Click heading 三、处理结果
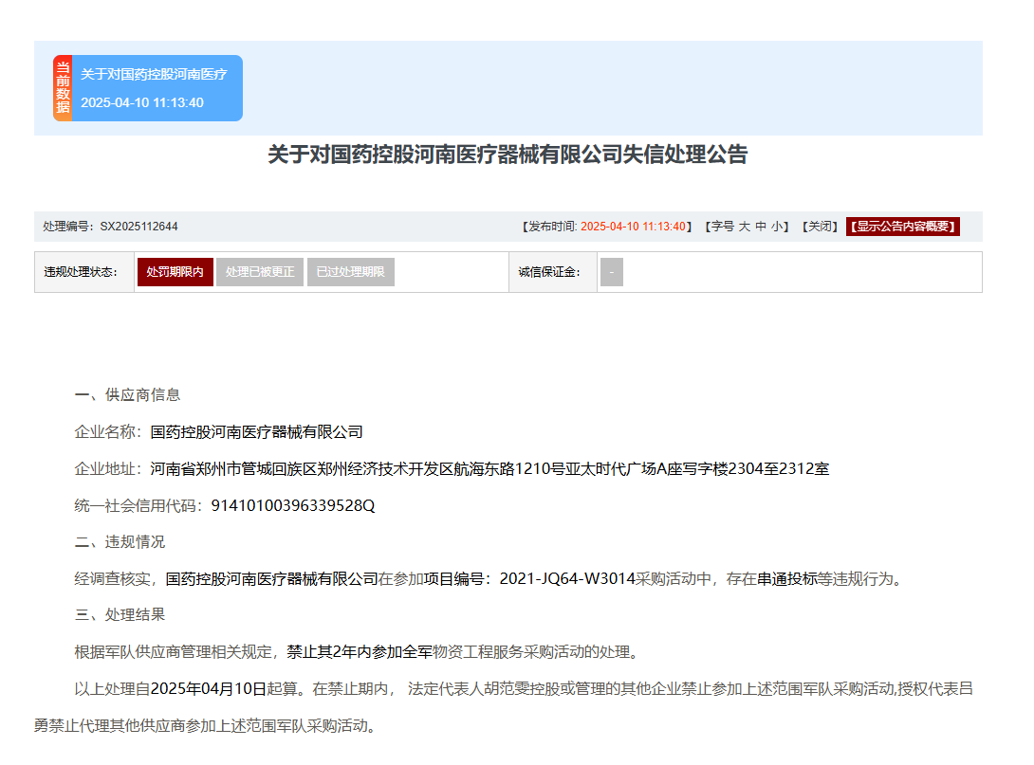This screenshot has width=1034, height=765. coord(120,615)
